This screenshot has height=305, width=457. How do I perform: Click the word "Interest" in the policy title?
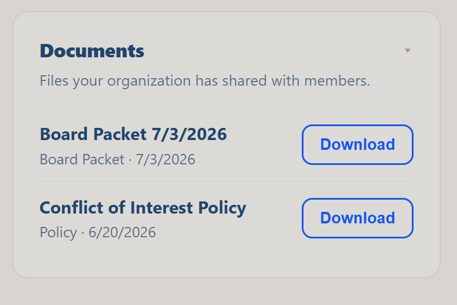[162, 208]
